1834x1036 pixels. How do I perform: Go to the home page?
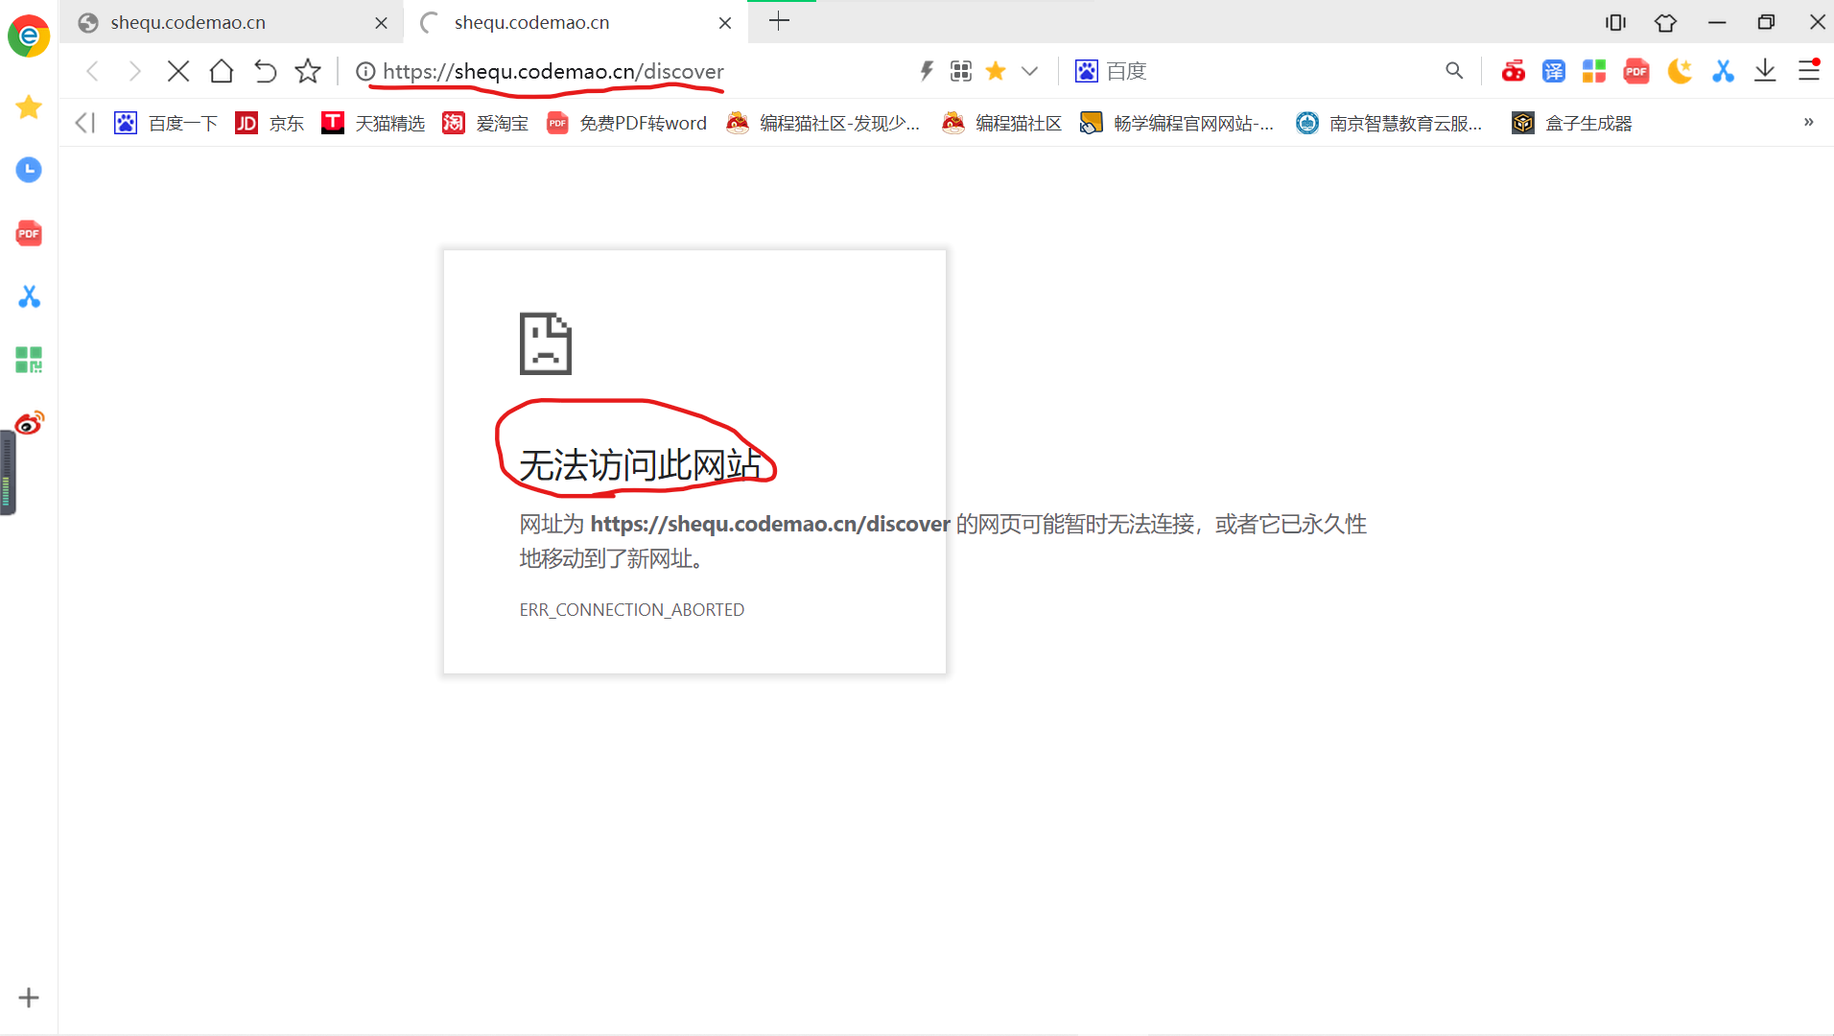(222, 71)
